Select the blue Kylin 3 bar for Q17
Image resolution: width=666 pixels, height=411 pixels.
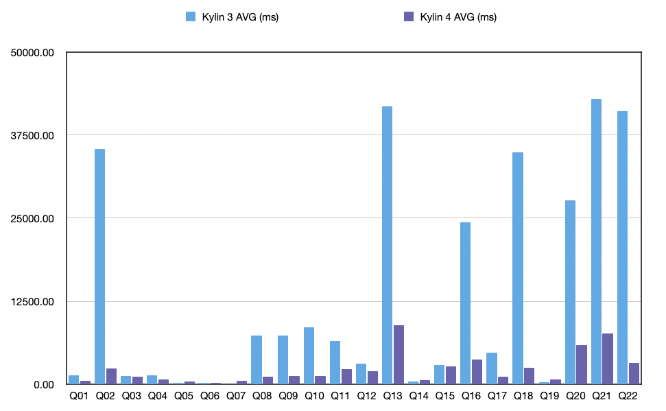pyautogui.click(x=491, y=368)
